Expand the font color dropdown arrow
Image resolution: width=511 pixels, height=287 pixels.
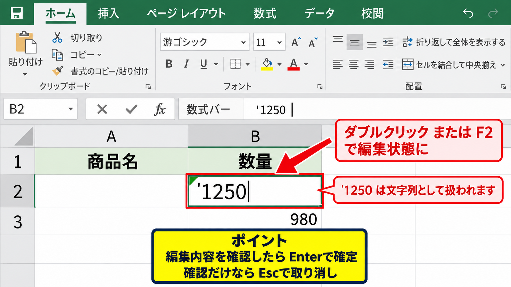tap(306, 64)
